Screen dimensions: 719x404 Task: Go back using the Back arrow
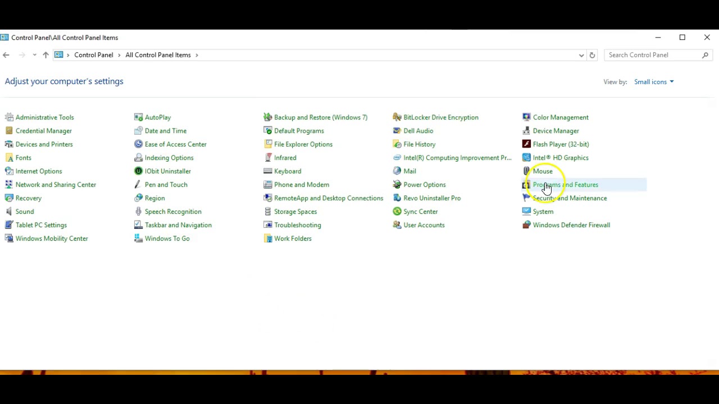(6, 55)
